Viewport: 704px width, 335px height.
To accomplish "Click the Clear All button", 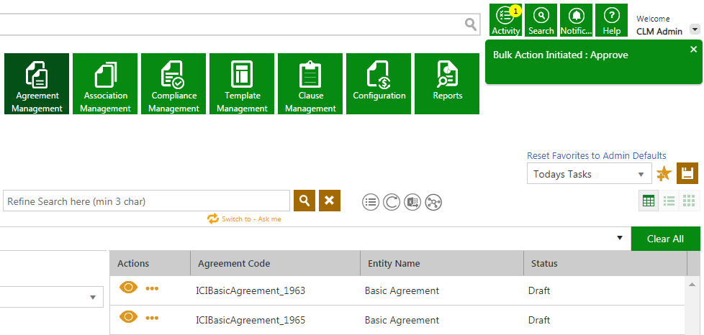I will pos(664,239).
